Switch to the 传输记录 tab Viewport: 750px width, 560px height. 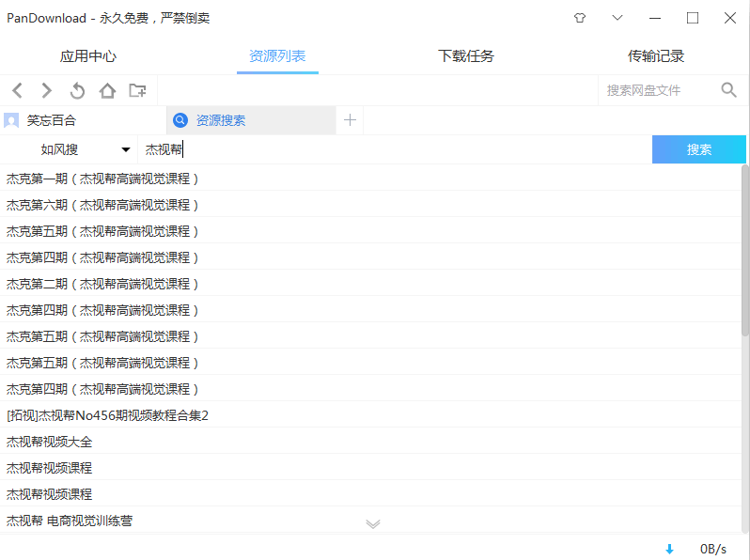click(656, 56)
